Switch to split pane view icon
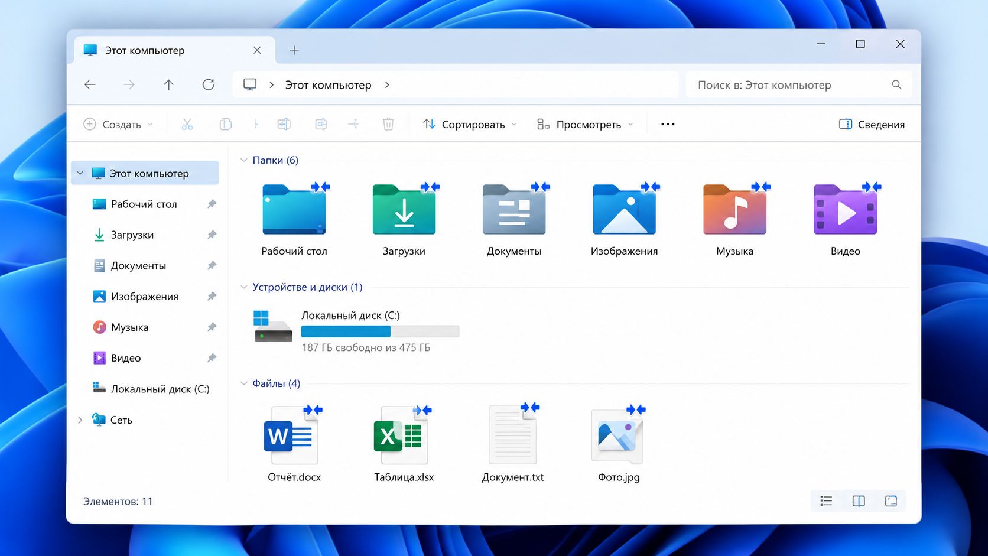Viewport: 988px width, 556px height. [859, 501]
